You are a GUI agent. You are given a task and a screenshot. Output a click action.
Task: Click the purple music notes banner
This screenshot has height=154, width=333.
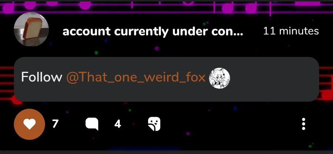(166, 7)
